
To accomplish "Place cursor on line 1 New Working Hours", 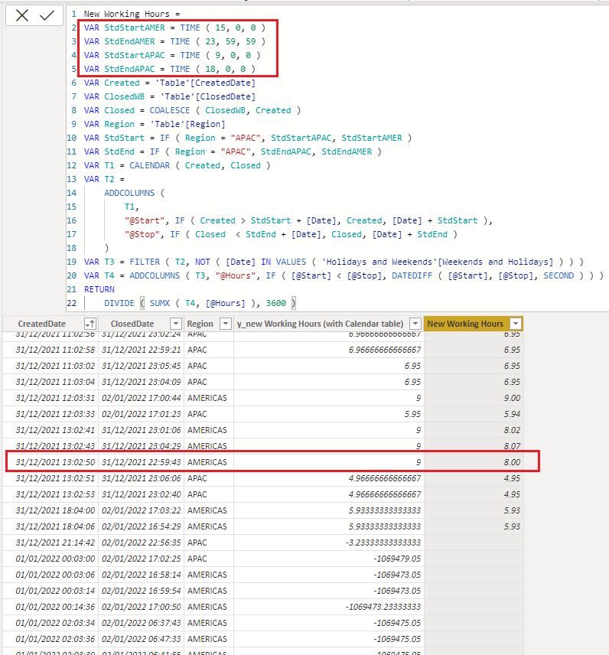I will click(x=126, y=14).
